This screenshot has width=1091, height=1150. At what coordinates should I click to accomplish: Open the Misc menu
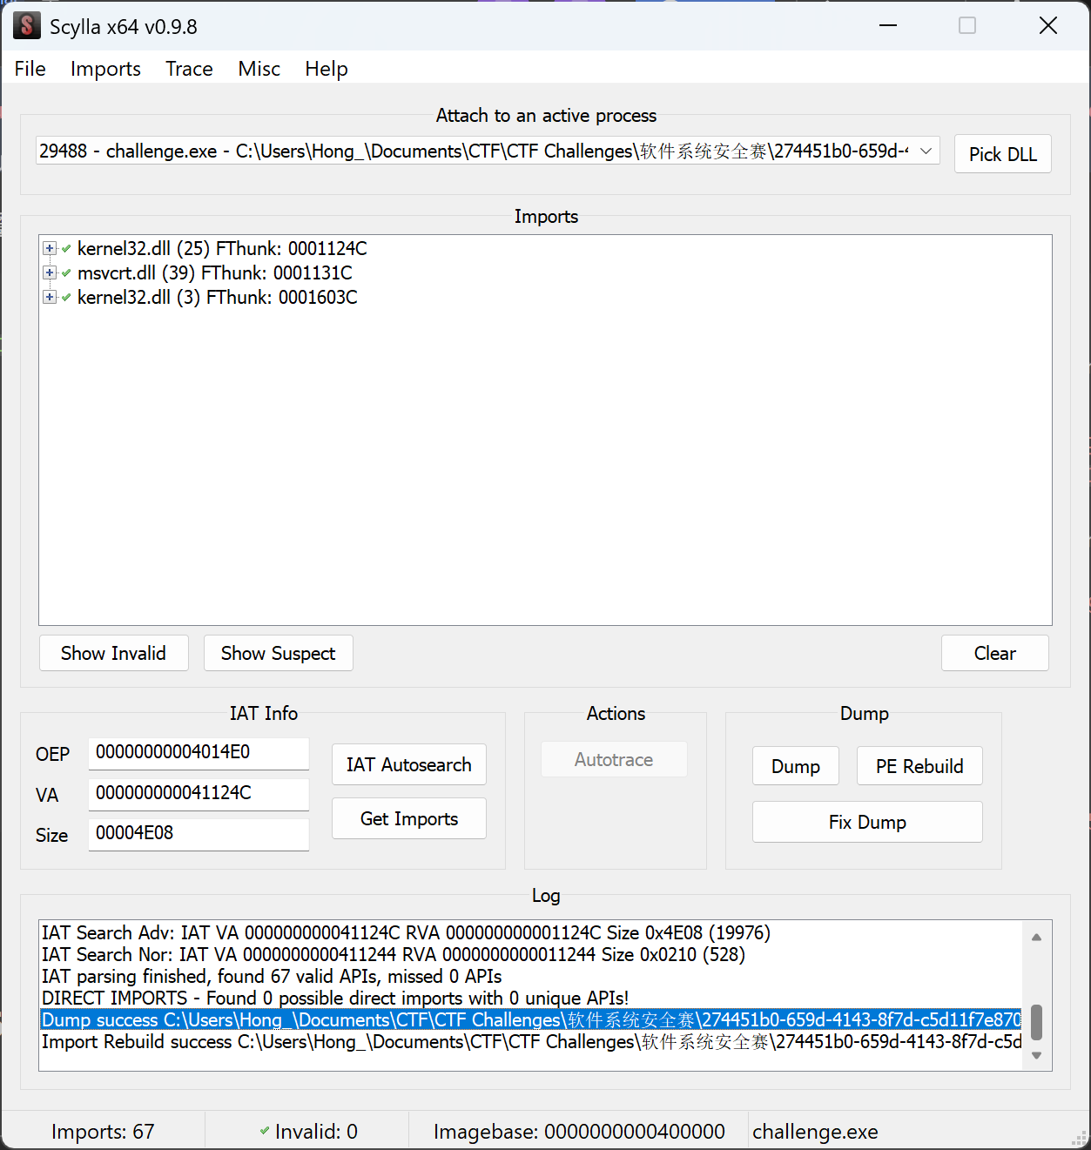[259, 69]
